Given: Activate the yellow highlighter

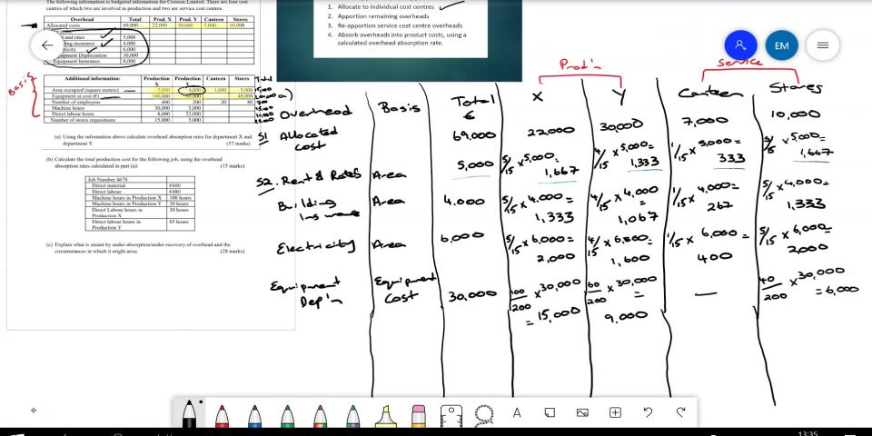Looking at the screenshot, I should [386, 414].
